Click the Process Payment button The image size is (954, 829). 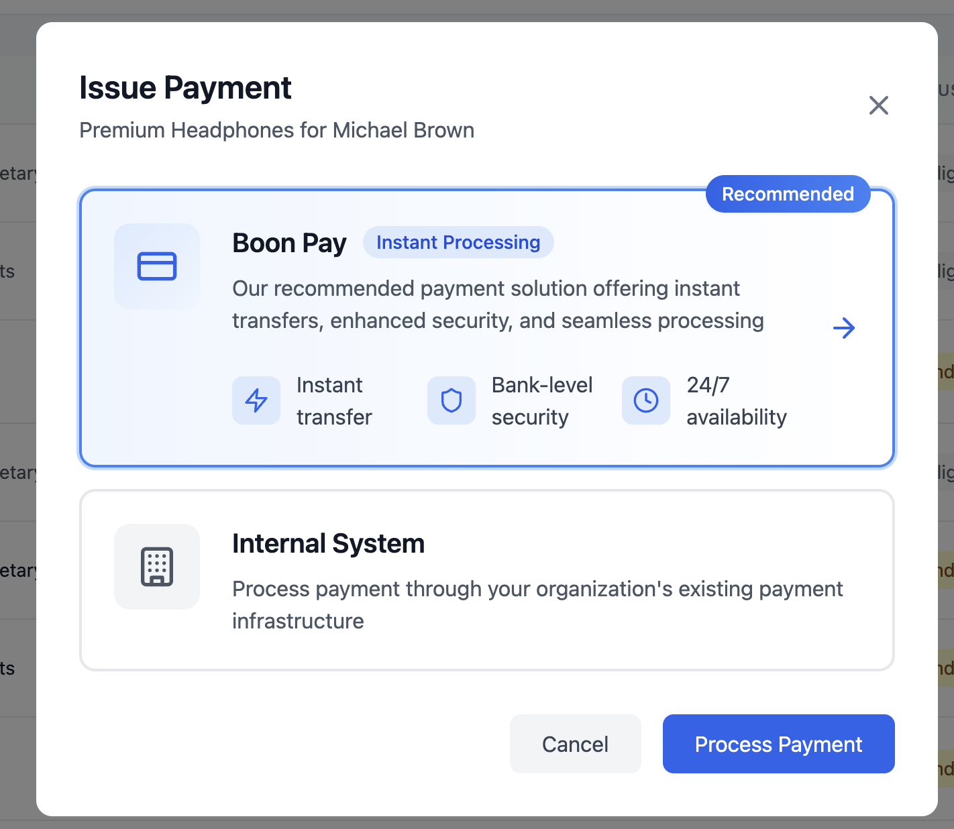(779, 744)
